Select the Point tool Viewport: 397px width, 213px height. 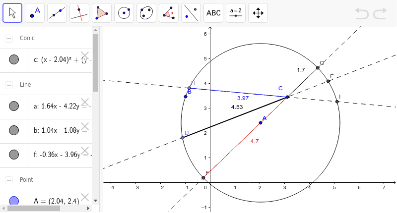coord(35,13)
